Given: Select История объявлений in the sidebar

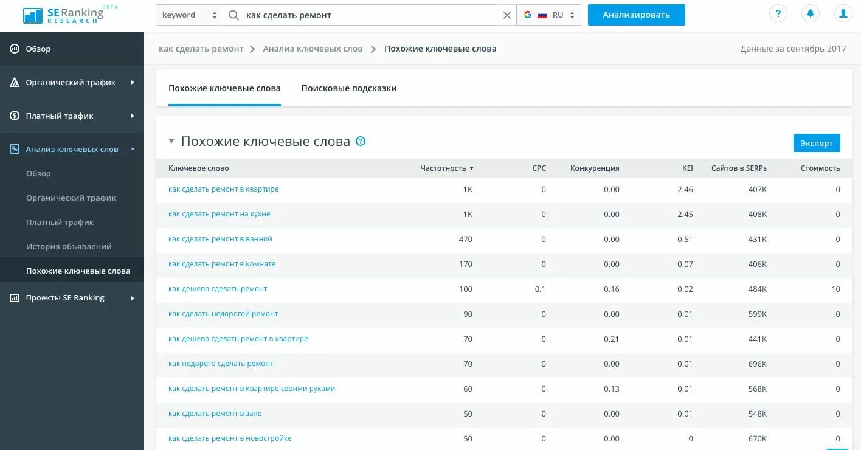Looking at the screenshot, I should pyautogui.click(x=69, y=246).
